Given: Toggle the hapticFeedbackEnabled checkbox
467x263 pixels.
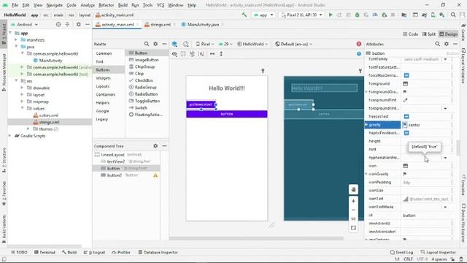Looking at the screenshot, I should click(x=406, y=133).
